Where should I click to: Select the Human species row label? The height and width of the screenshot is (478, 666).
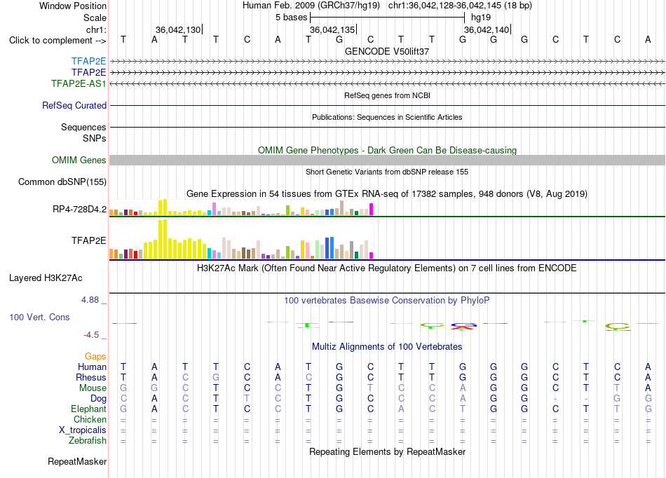pos(92,367)
